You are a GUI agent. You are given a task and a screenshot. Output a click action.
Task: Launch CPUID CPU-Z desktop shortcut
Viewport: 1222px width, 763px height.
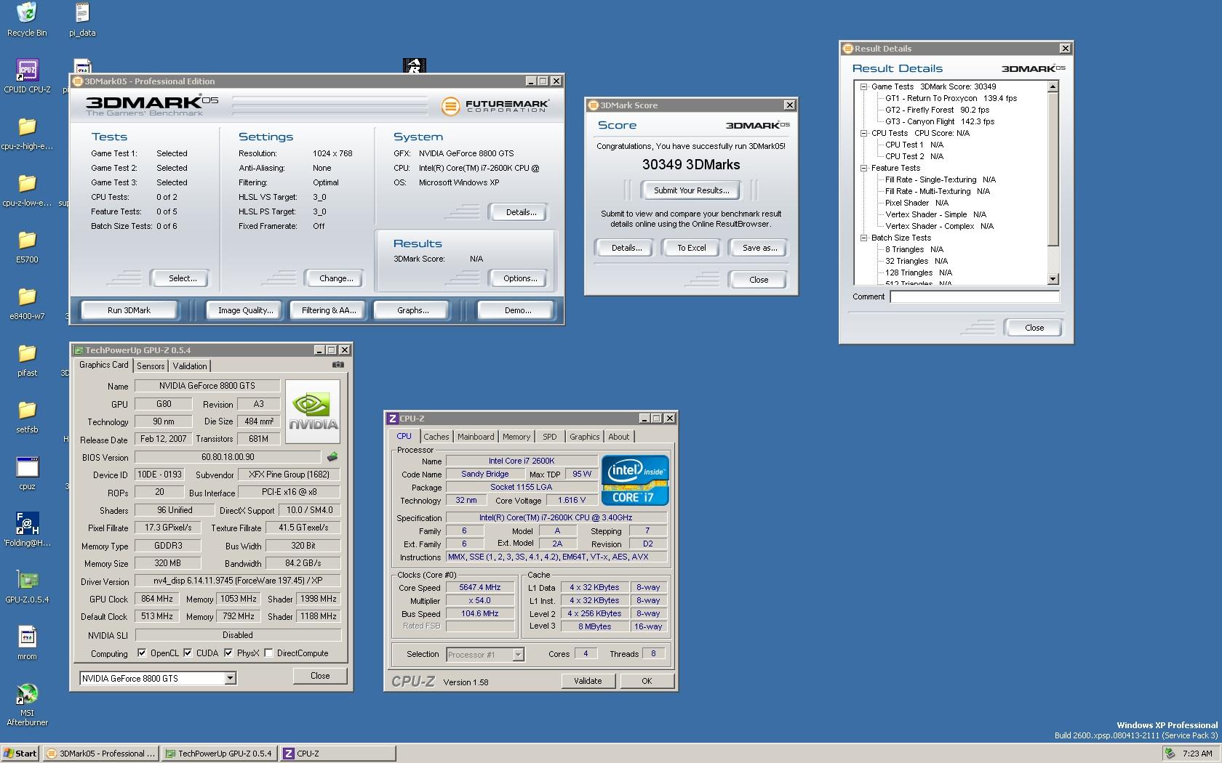pyautogui.click(x=27, y=76)
